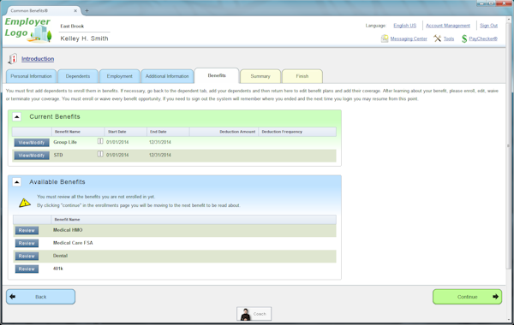Screen dimensions: 514x325
Task: Review the 401k benefit
Action: [27, 269]
